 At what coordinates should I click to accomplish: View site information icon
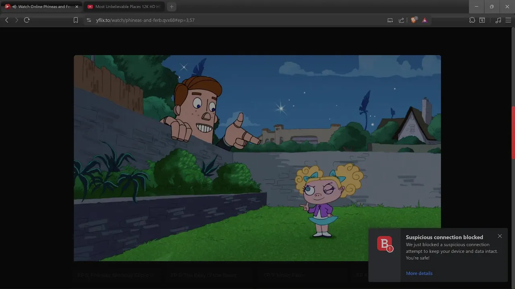pyautogui.click(x=89, y=20)
